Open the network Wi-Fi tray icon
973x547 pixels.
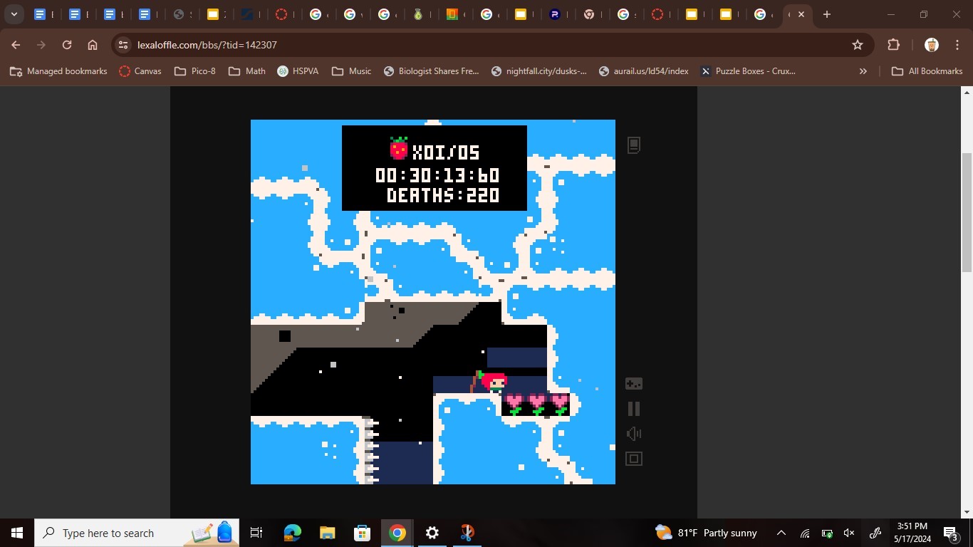click(x=805, y=533)
